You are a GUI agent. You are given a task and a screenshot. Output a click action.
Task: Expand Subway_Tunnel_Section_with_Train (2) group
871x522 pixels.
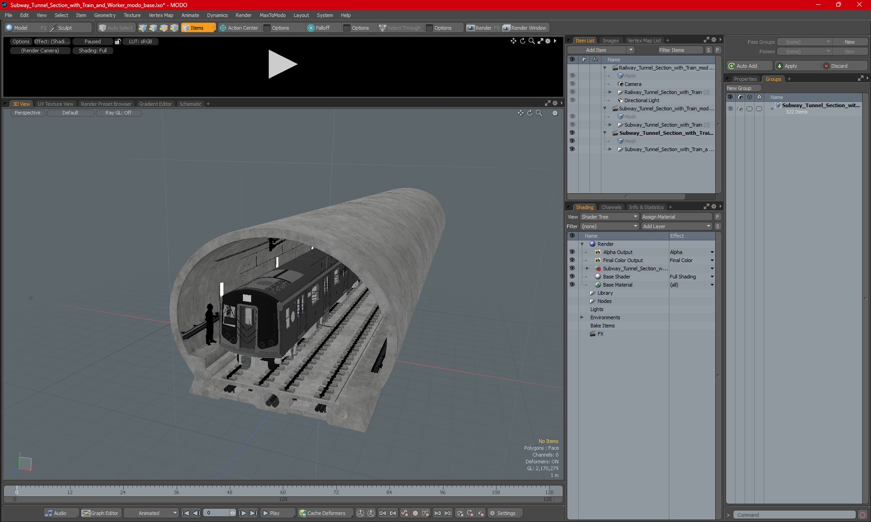[610, 125]
